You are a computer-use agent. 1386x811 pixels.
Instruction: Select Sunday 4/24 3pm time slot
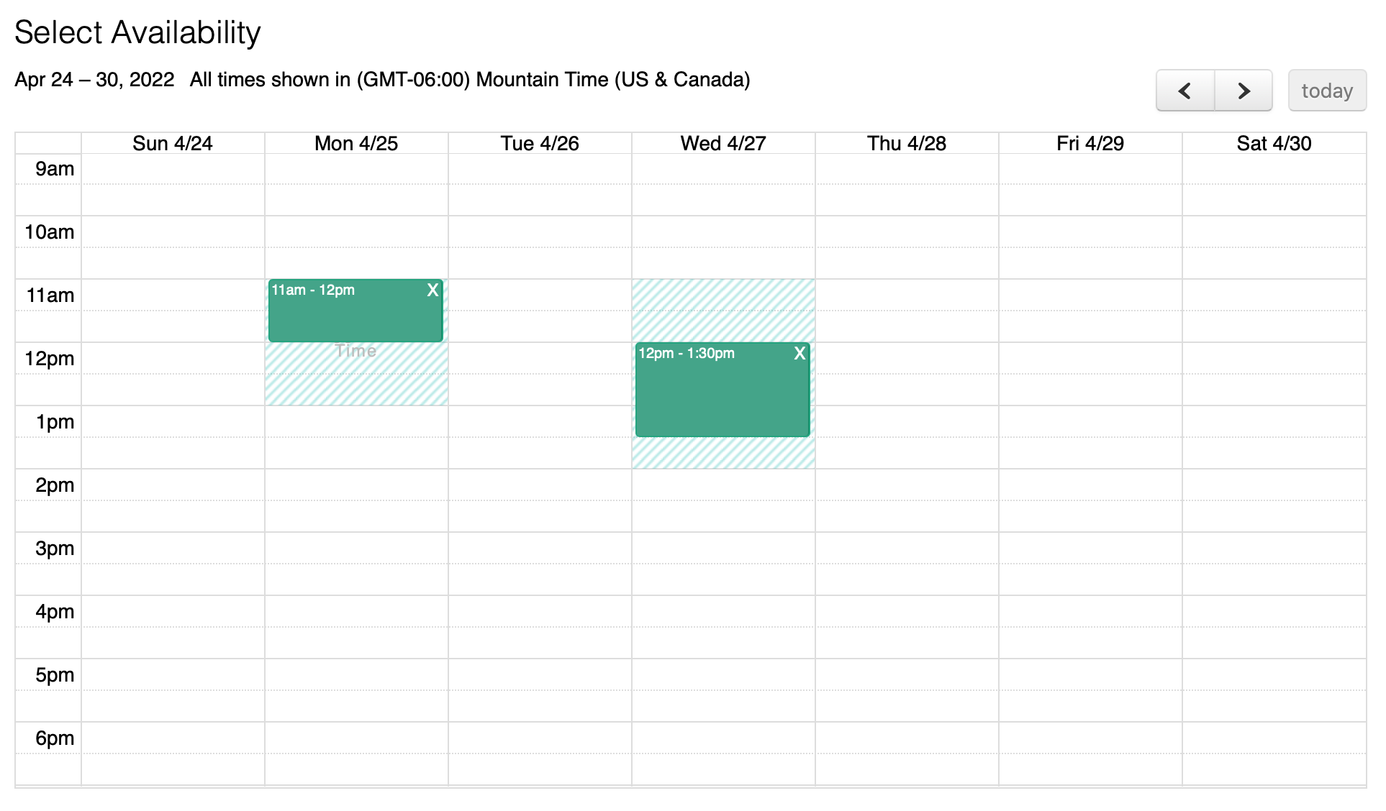[173, 548]
